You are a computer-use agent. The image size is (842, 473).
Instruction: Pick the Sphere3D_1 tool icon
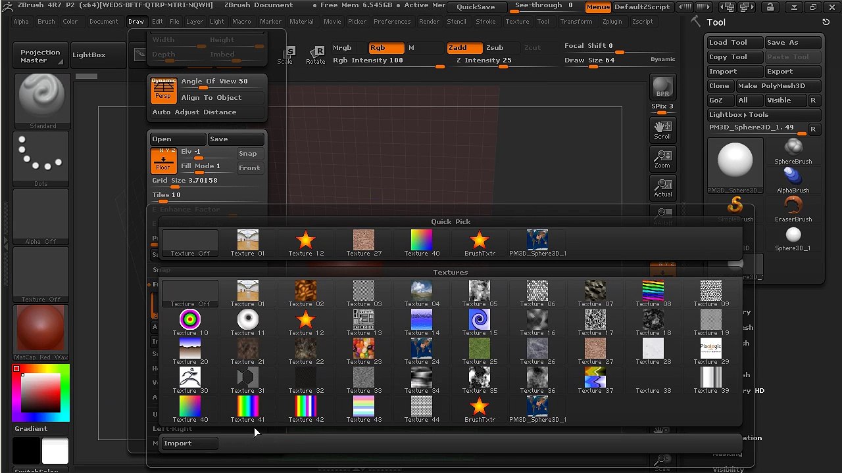[x=793, y=238]
